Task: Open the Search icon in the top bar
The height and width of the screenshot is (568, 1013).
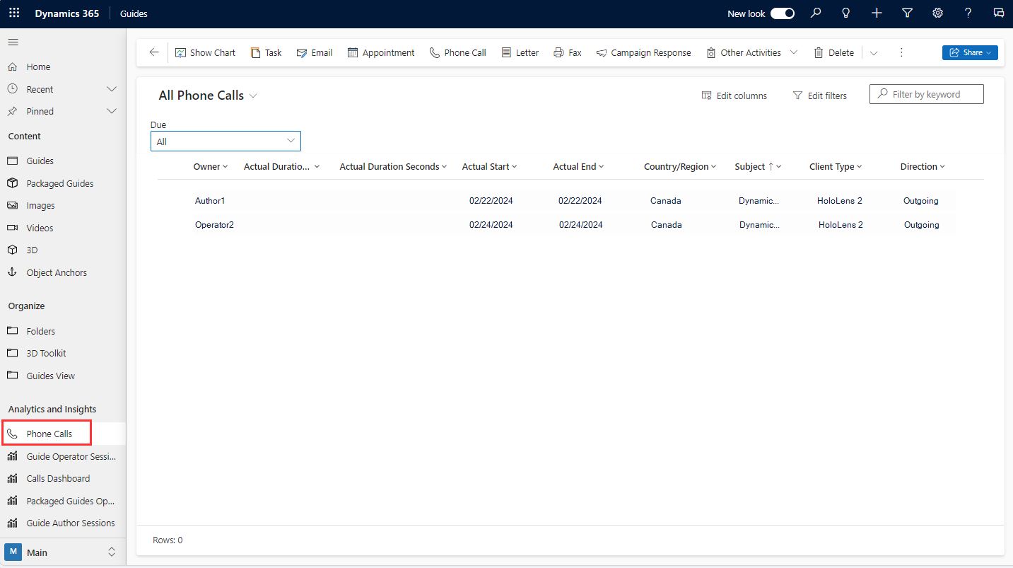Action: [x=816, y=13]
